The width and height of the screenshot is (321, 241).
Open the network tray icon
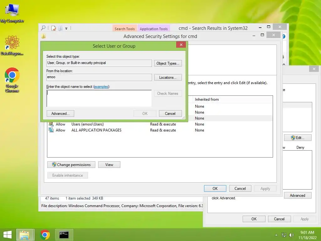[x=284, y=235]
